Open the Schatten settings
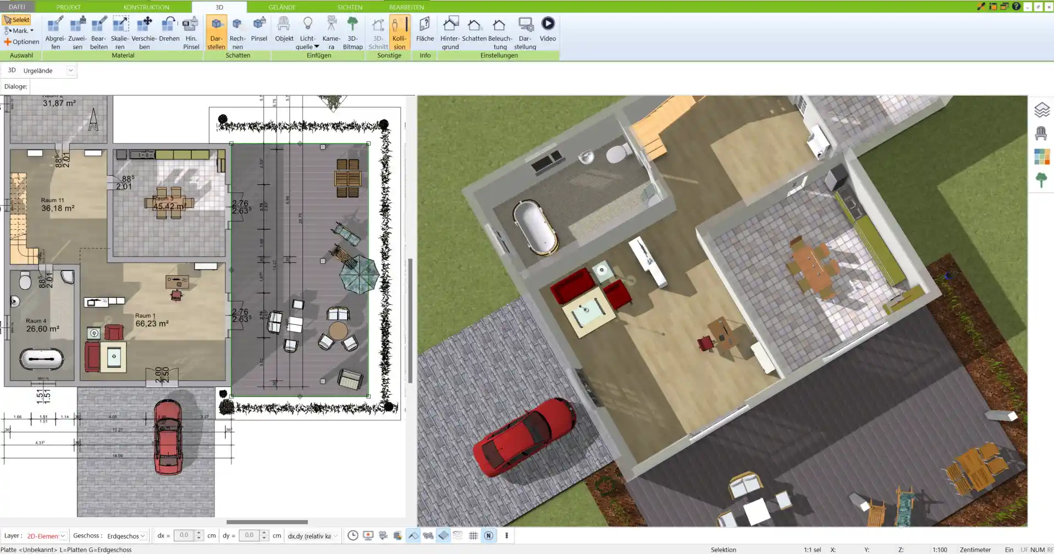Image resolution: width=1054 pixels, height=554 pixels. [474, 29]
